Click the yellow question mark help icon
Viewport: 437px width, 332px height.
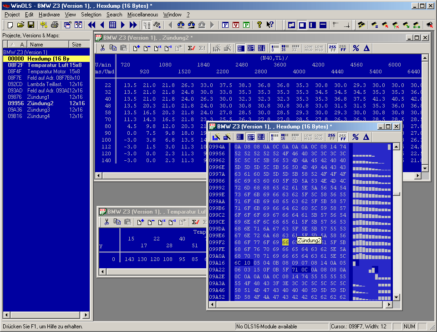click(x=259, y=25)
